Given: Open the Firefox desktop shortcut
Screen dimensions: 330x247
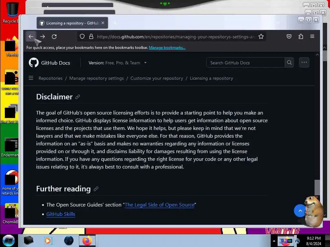Looking at the screenshot, I should click(12, 47).
